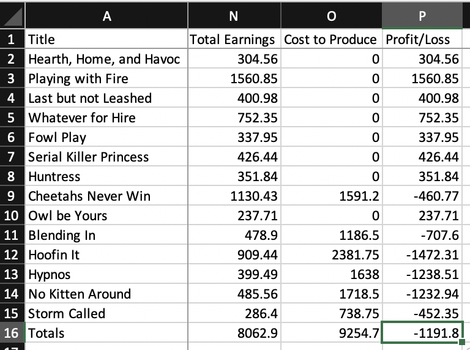Select the Blending In cell
This screenshot has width=470, height=350.
pyautogui.click(x=106, y=235)
